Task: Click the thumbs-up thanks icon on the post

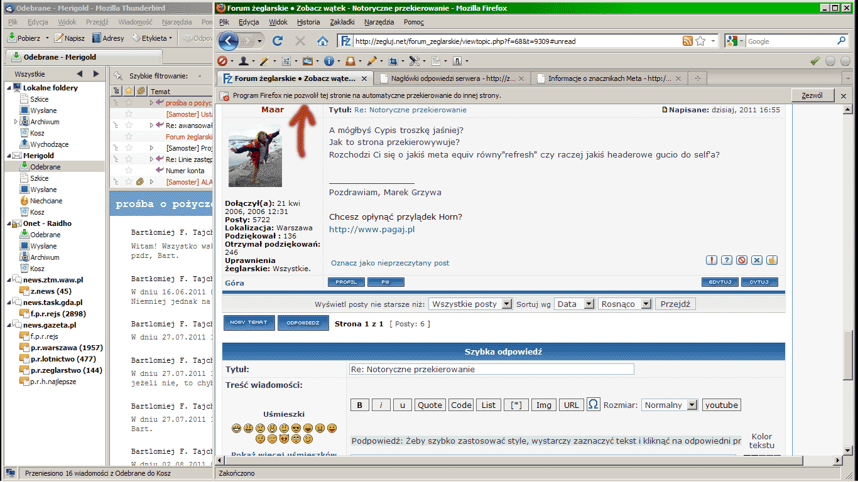Action: point(772,260)
